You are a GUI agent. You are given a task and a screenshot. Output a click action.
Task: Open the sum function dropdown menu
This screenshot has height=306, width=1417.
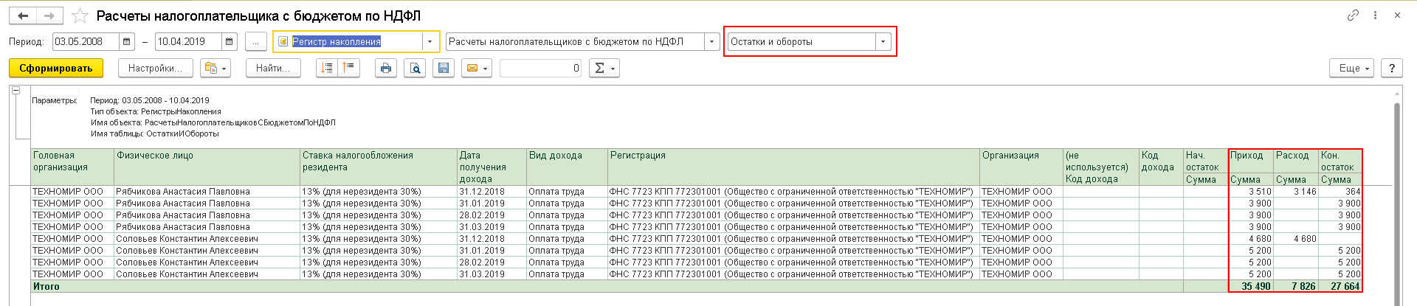click(x=604, y=68)
